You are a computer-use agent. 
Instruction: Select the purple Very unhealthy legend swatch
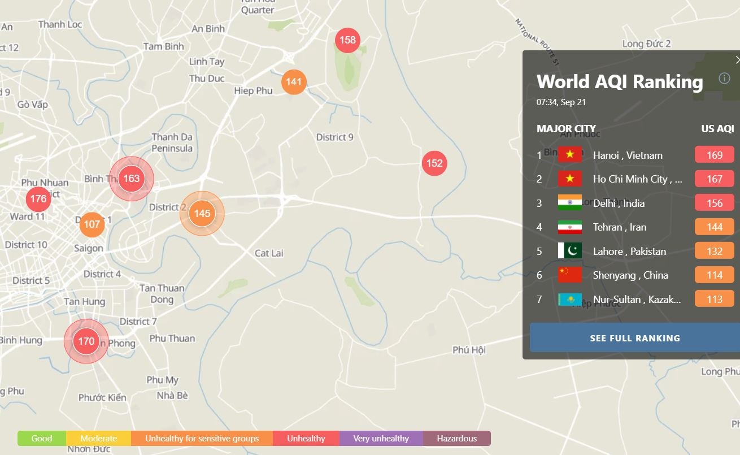click(381, 439)
